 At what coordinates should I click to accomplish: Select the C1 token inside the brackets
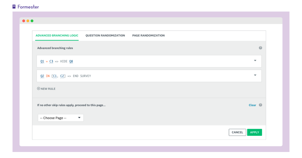(x=55, y=76)
